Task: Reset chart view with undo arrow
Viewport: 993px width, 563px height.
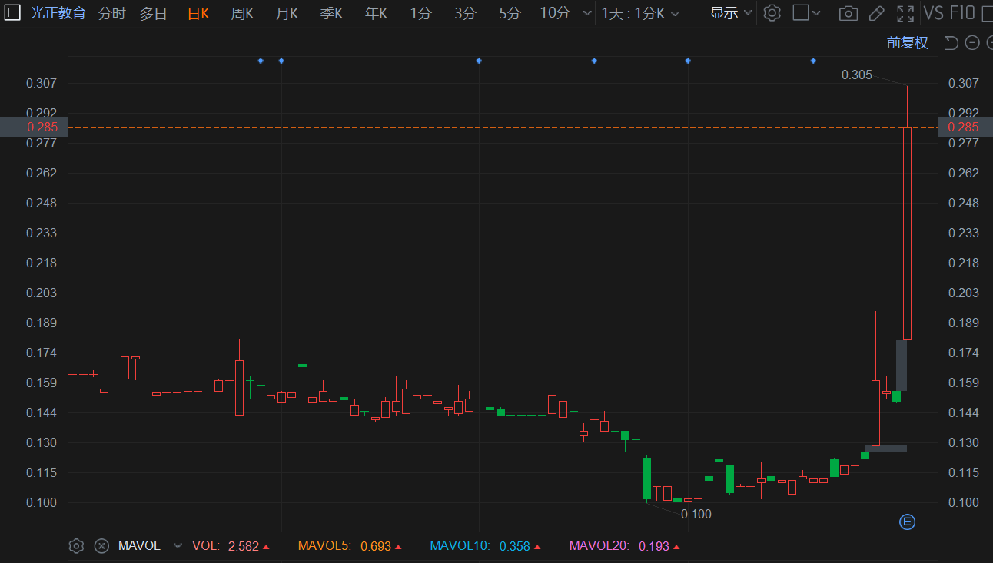Action: click(x=951, y=43)
